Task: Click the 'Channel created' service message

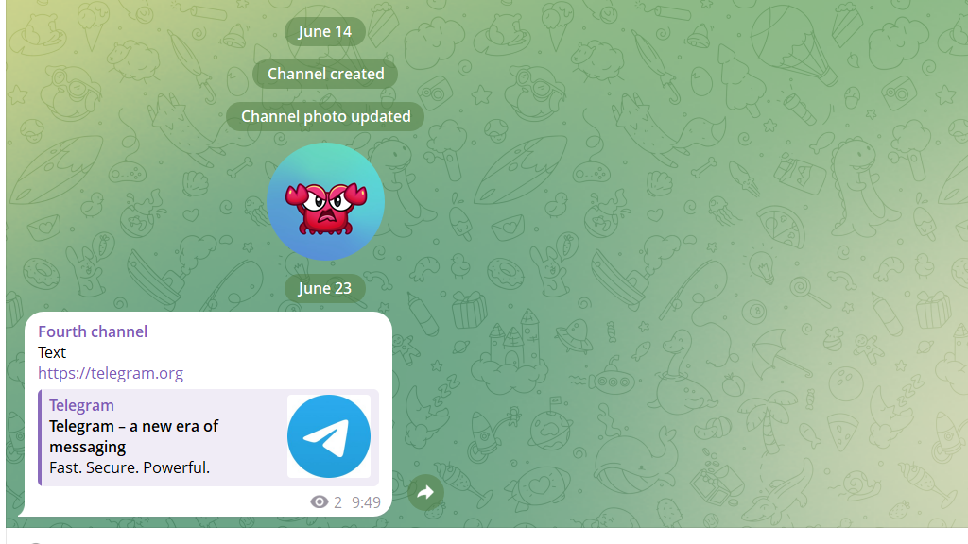Action: [325, 74]
